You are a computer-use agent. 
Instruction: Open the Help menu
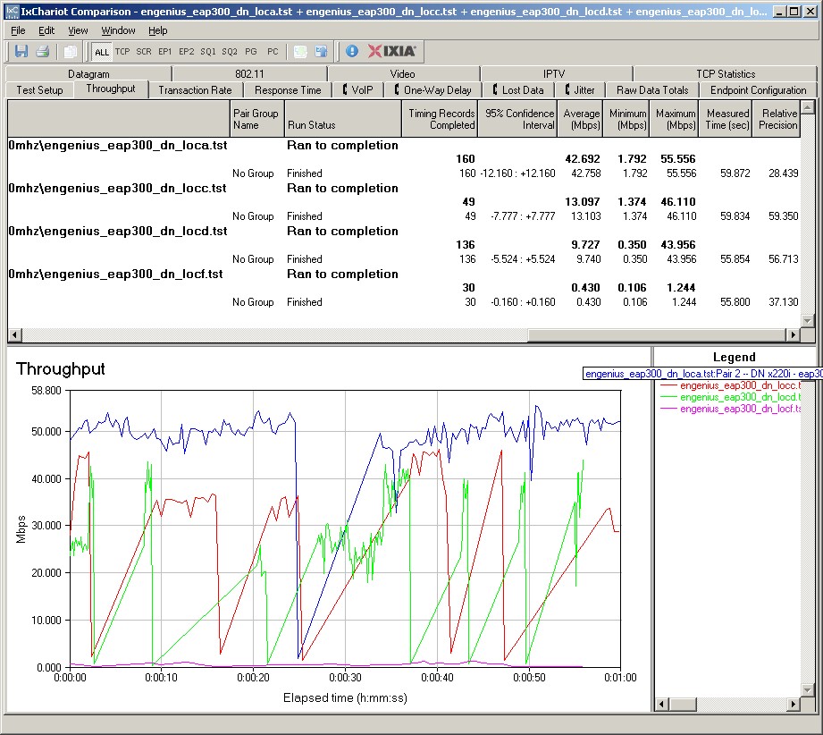tap(157, 30)
